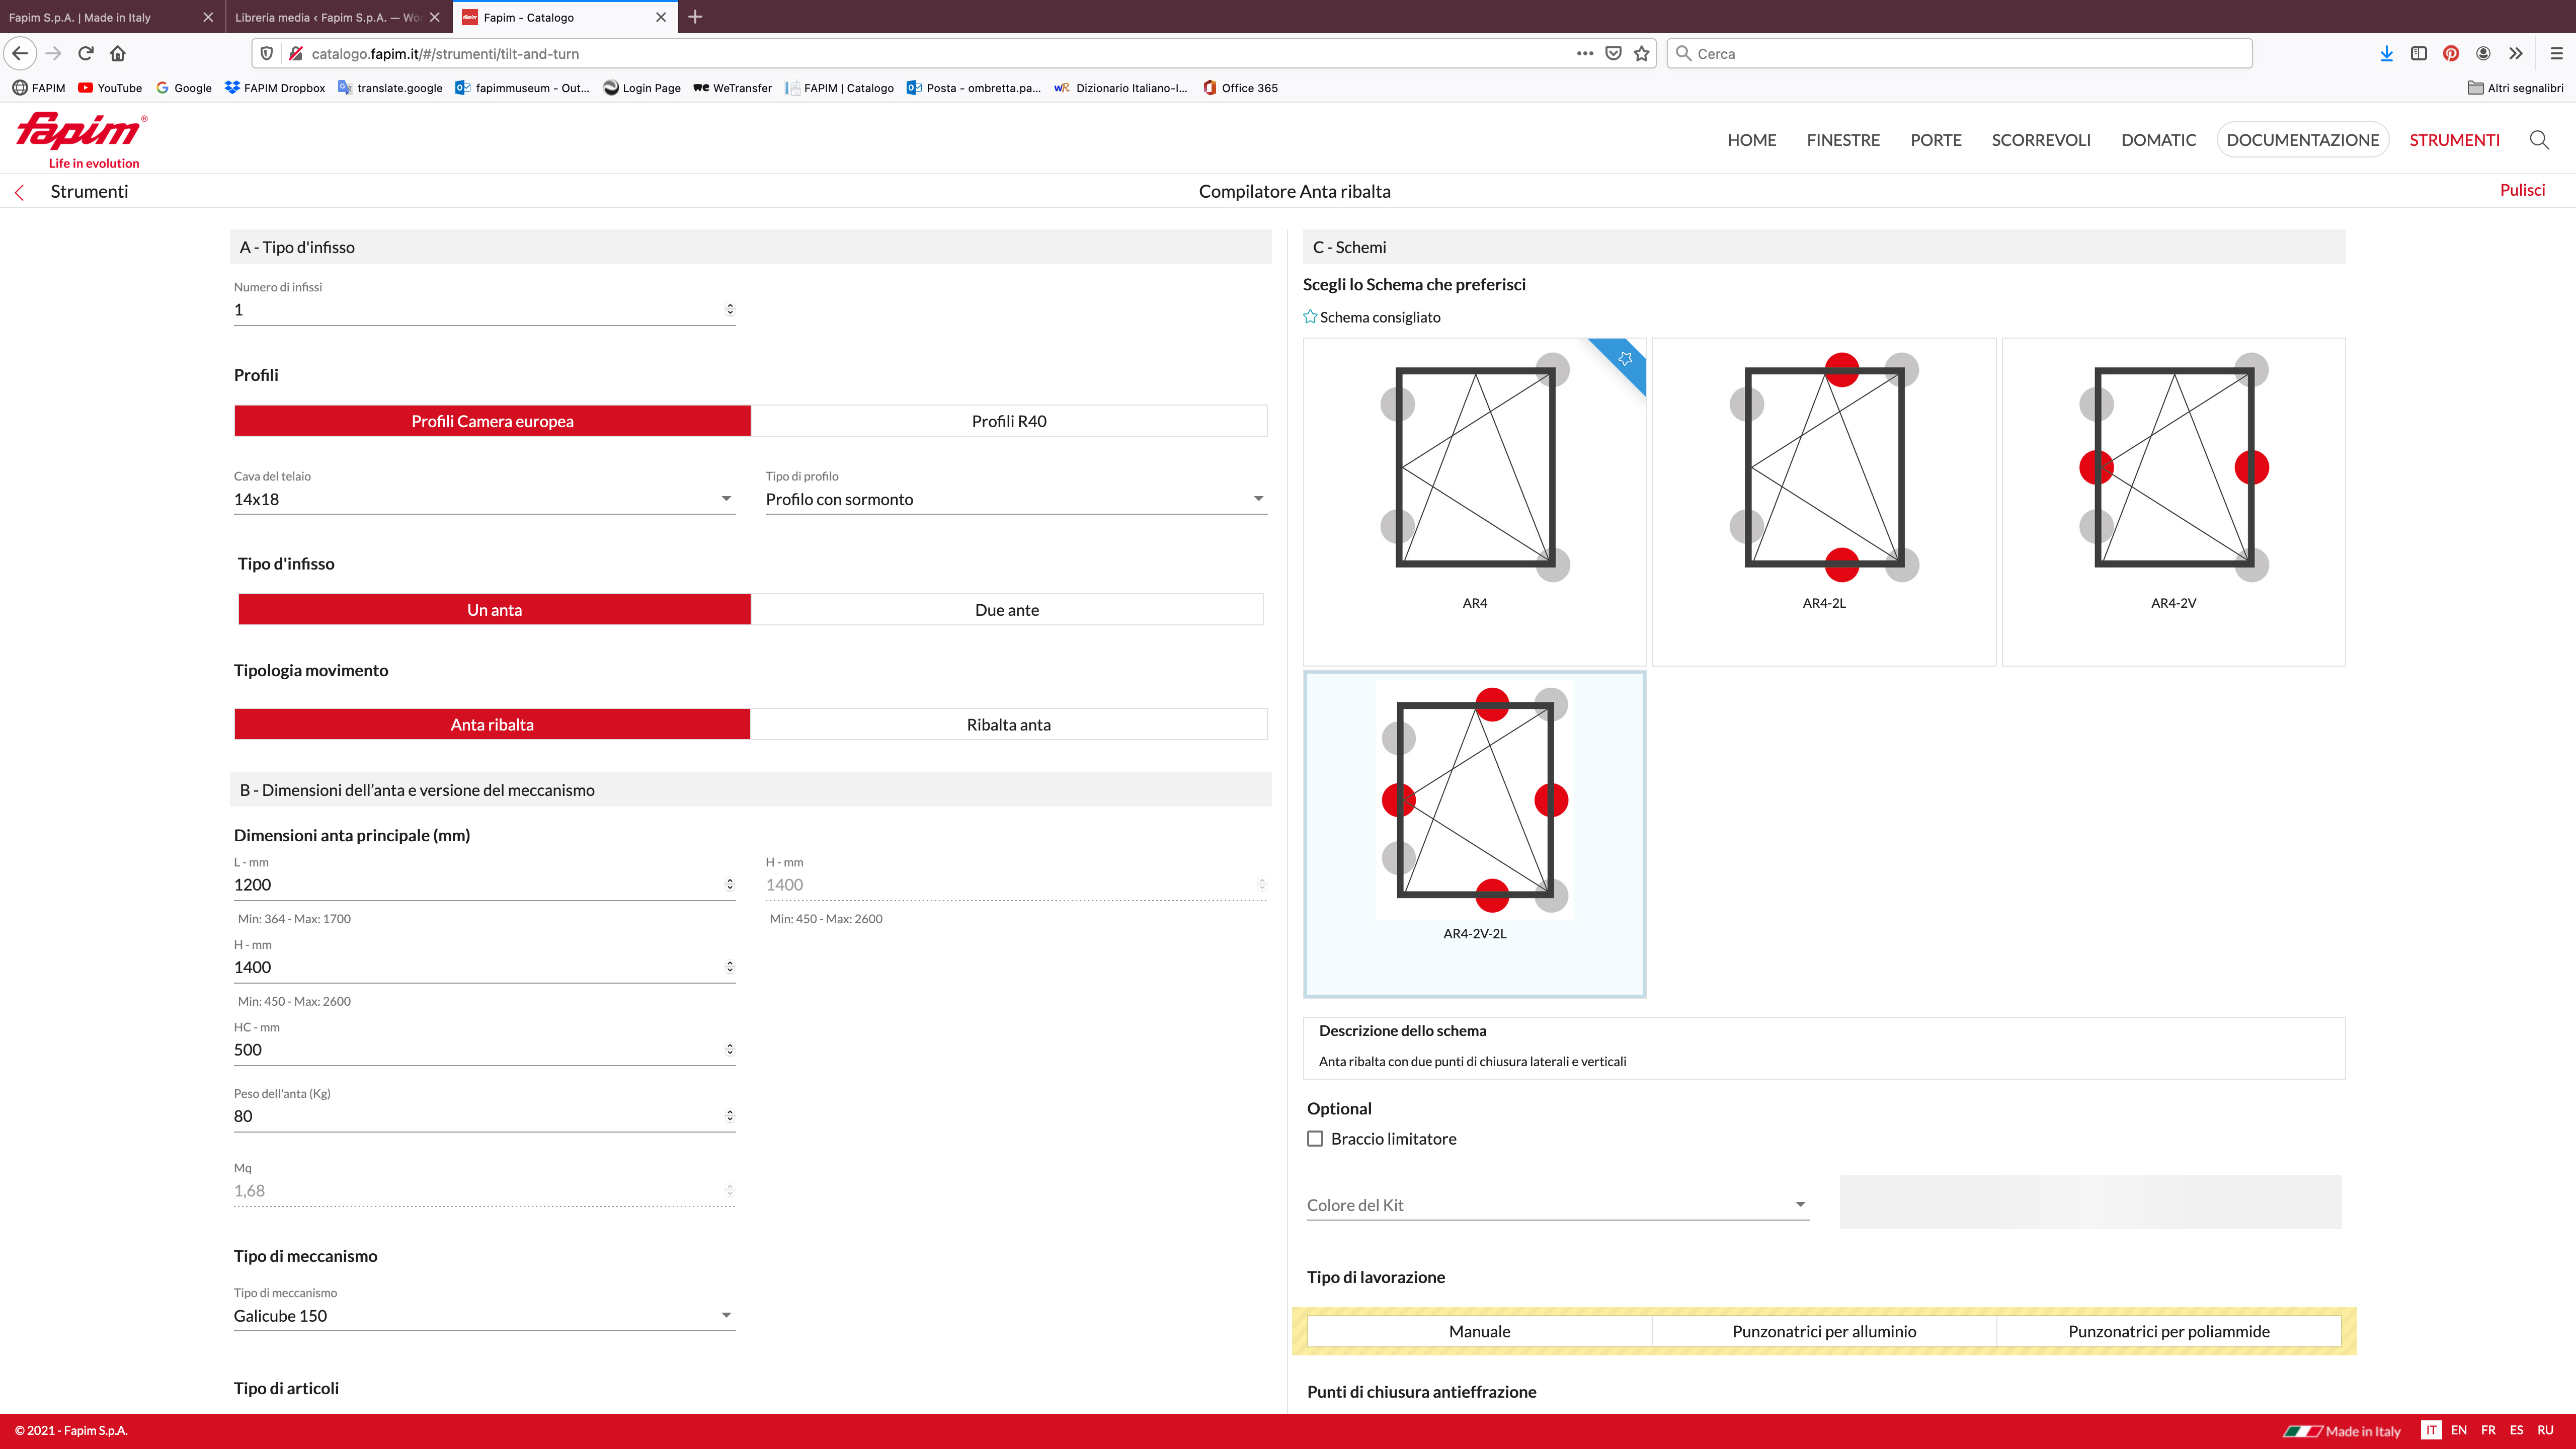Bookmark this page with the star icon
2576x1449 pixels.
(x=1641, y=53)
